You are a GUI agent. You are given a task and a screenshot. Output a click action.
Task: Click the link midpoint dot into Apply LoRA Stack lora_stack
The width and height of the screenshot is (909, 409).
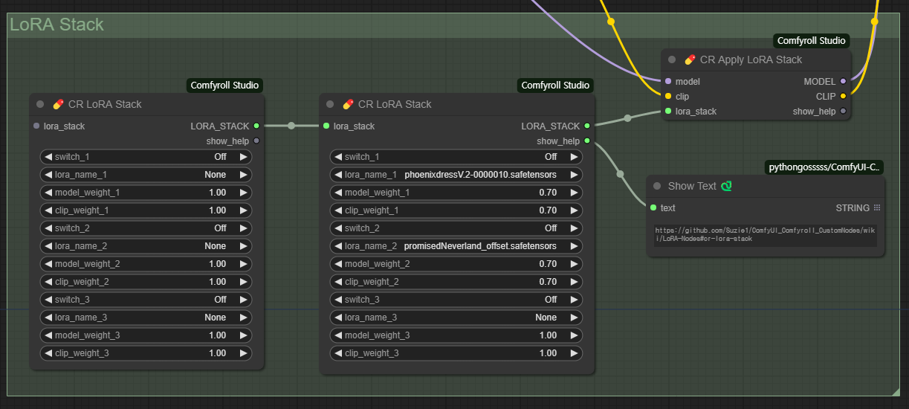point(628,117)
